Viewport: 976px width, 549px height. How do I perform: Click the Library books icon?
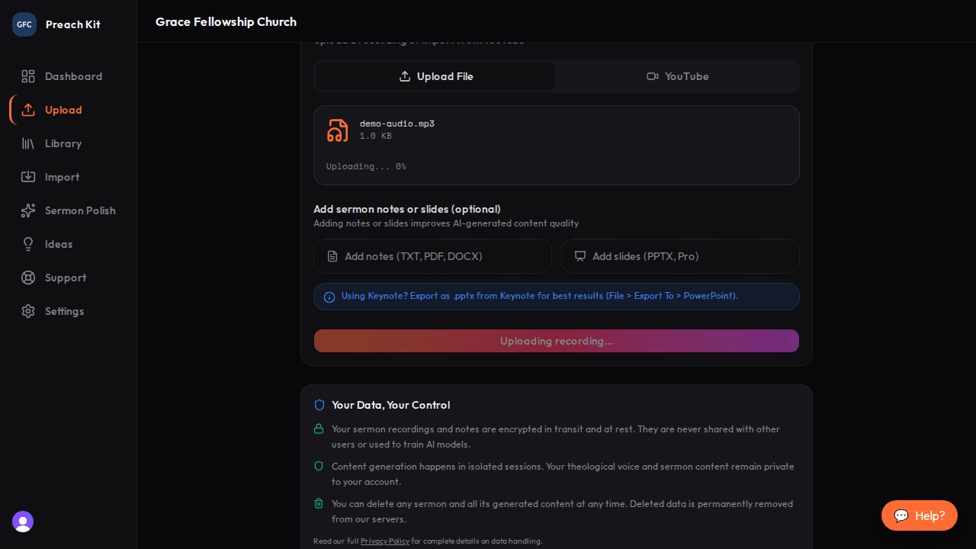click(28, 143)
